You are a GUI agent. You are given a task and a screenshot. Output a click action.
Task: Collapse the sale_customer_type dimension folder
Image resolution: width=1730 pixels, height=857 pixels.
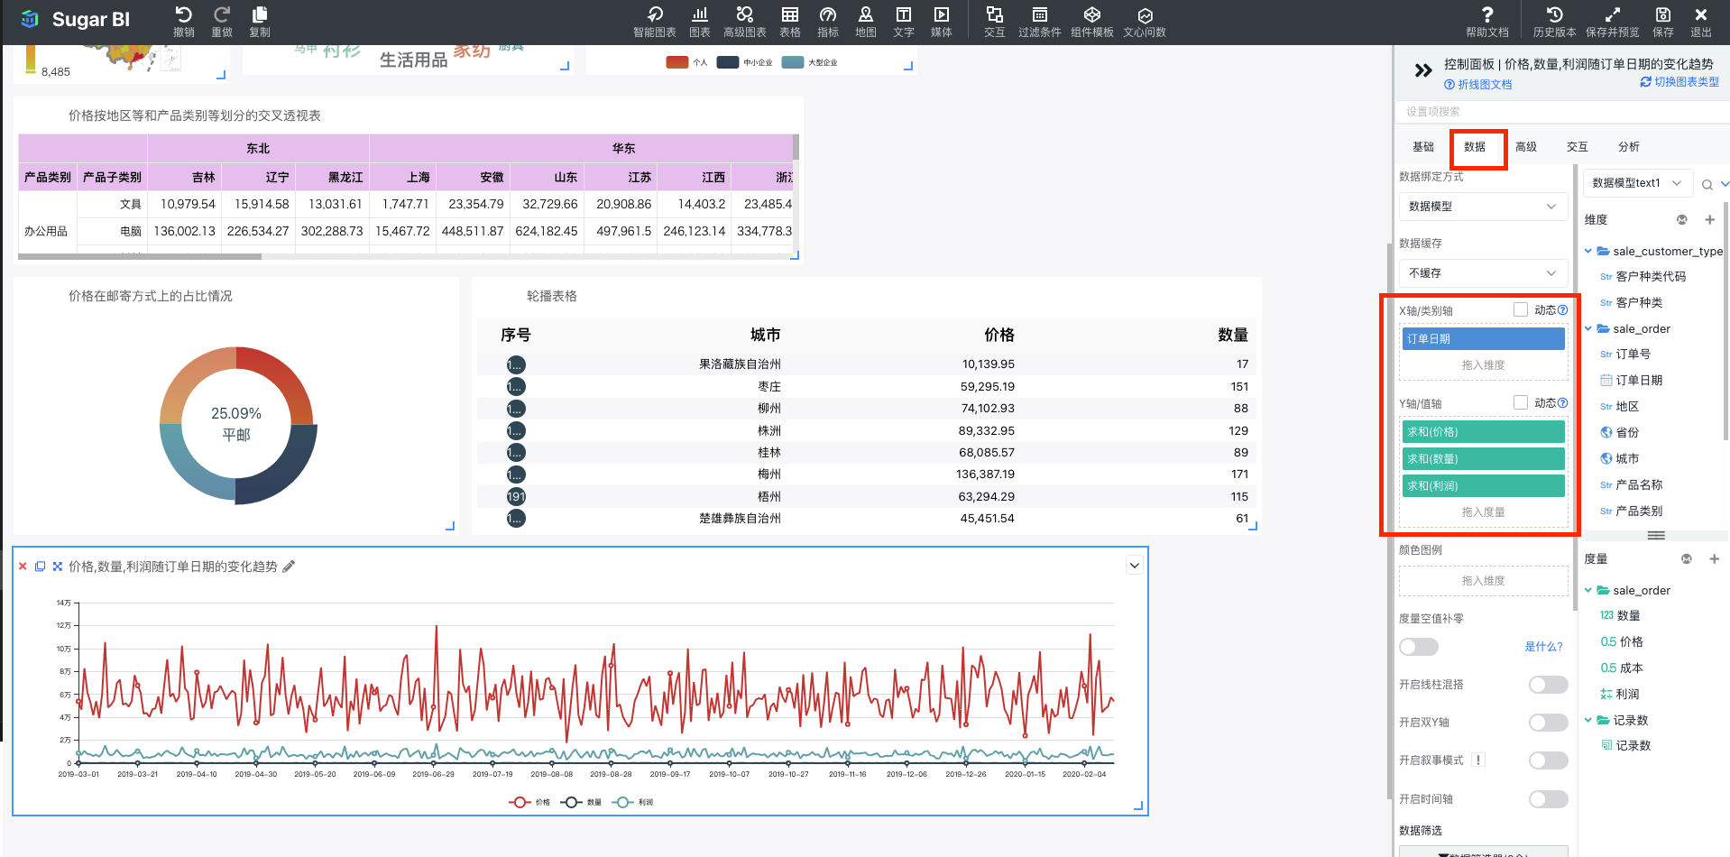1588,252
